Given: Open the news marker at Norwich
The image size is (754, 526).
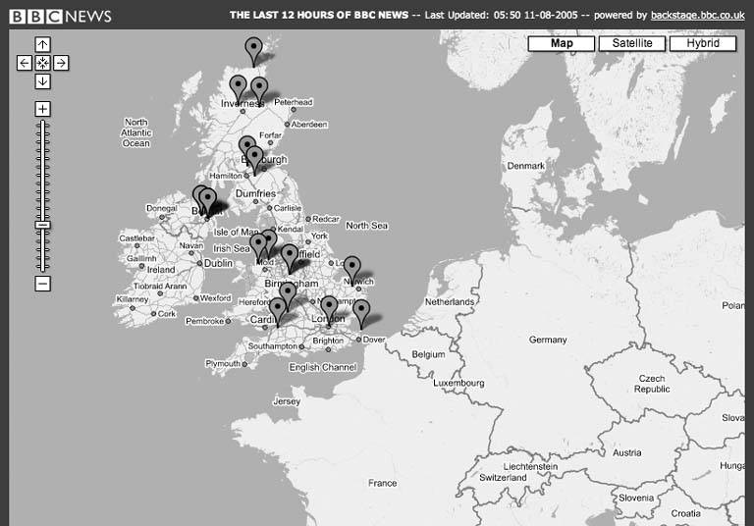Looking at the screenshot, I should [351, 267].
